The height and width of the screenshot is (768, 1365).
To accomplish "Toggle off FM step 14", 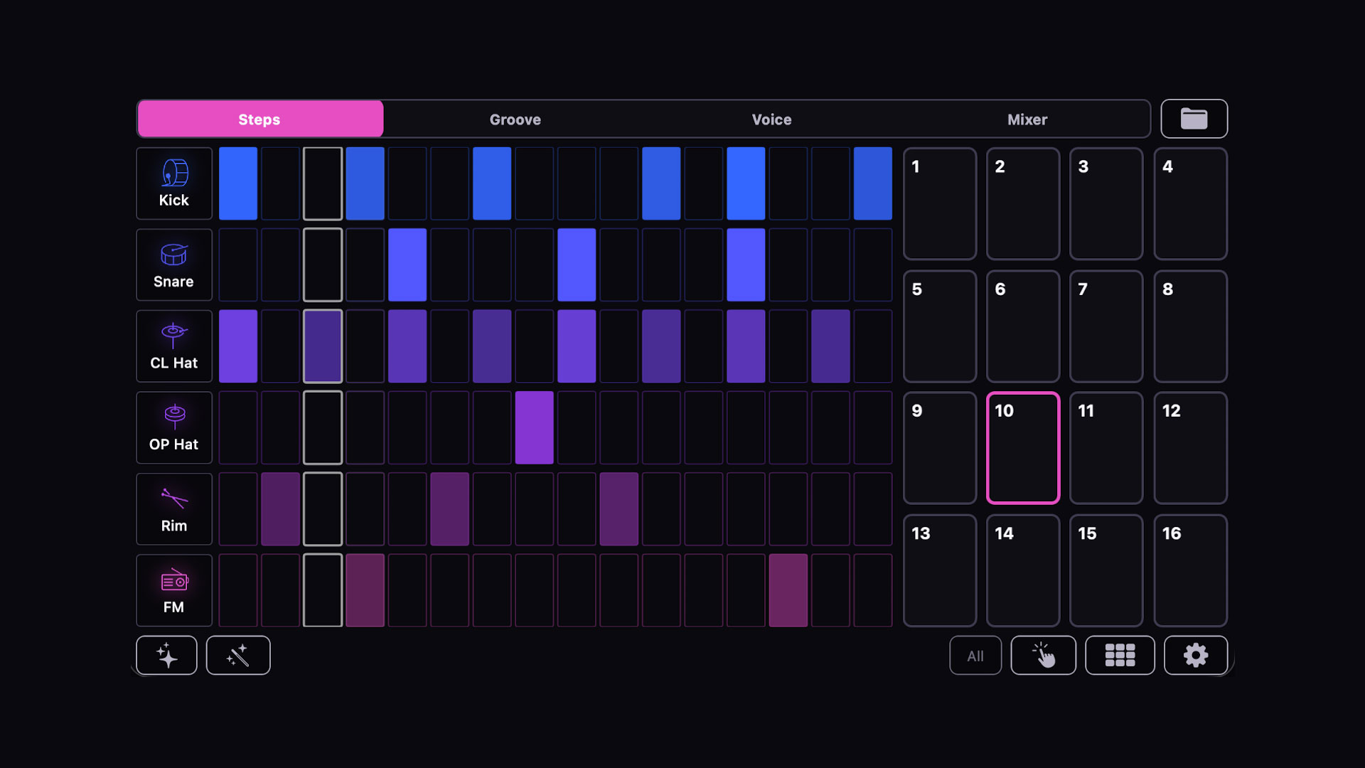I will coord(788,590).
